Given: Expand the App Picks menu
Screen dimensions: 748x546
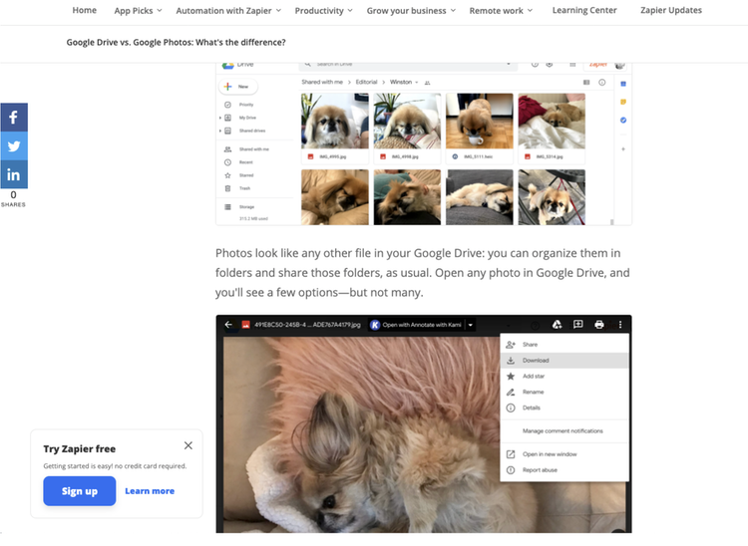Looking at the screenshot, I should pyautogui.click(x=138, y=11).
